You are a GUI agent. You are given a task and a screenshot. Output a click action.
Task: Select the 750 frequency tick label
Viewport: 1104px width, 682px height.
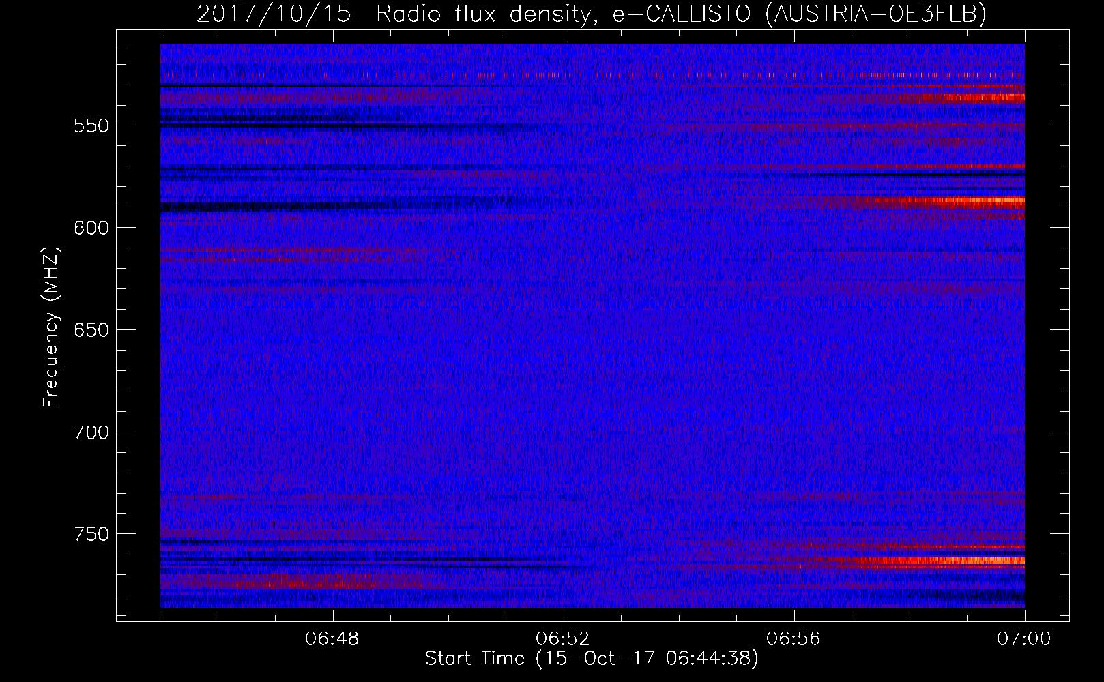pos(91,534)
